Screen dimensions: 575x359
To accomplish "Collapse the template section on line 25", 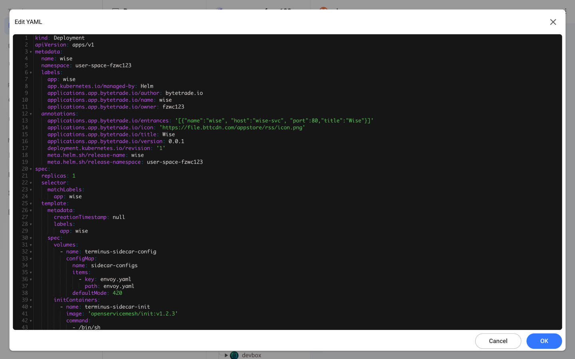I will click(x=31, y=203).
